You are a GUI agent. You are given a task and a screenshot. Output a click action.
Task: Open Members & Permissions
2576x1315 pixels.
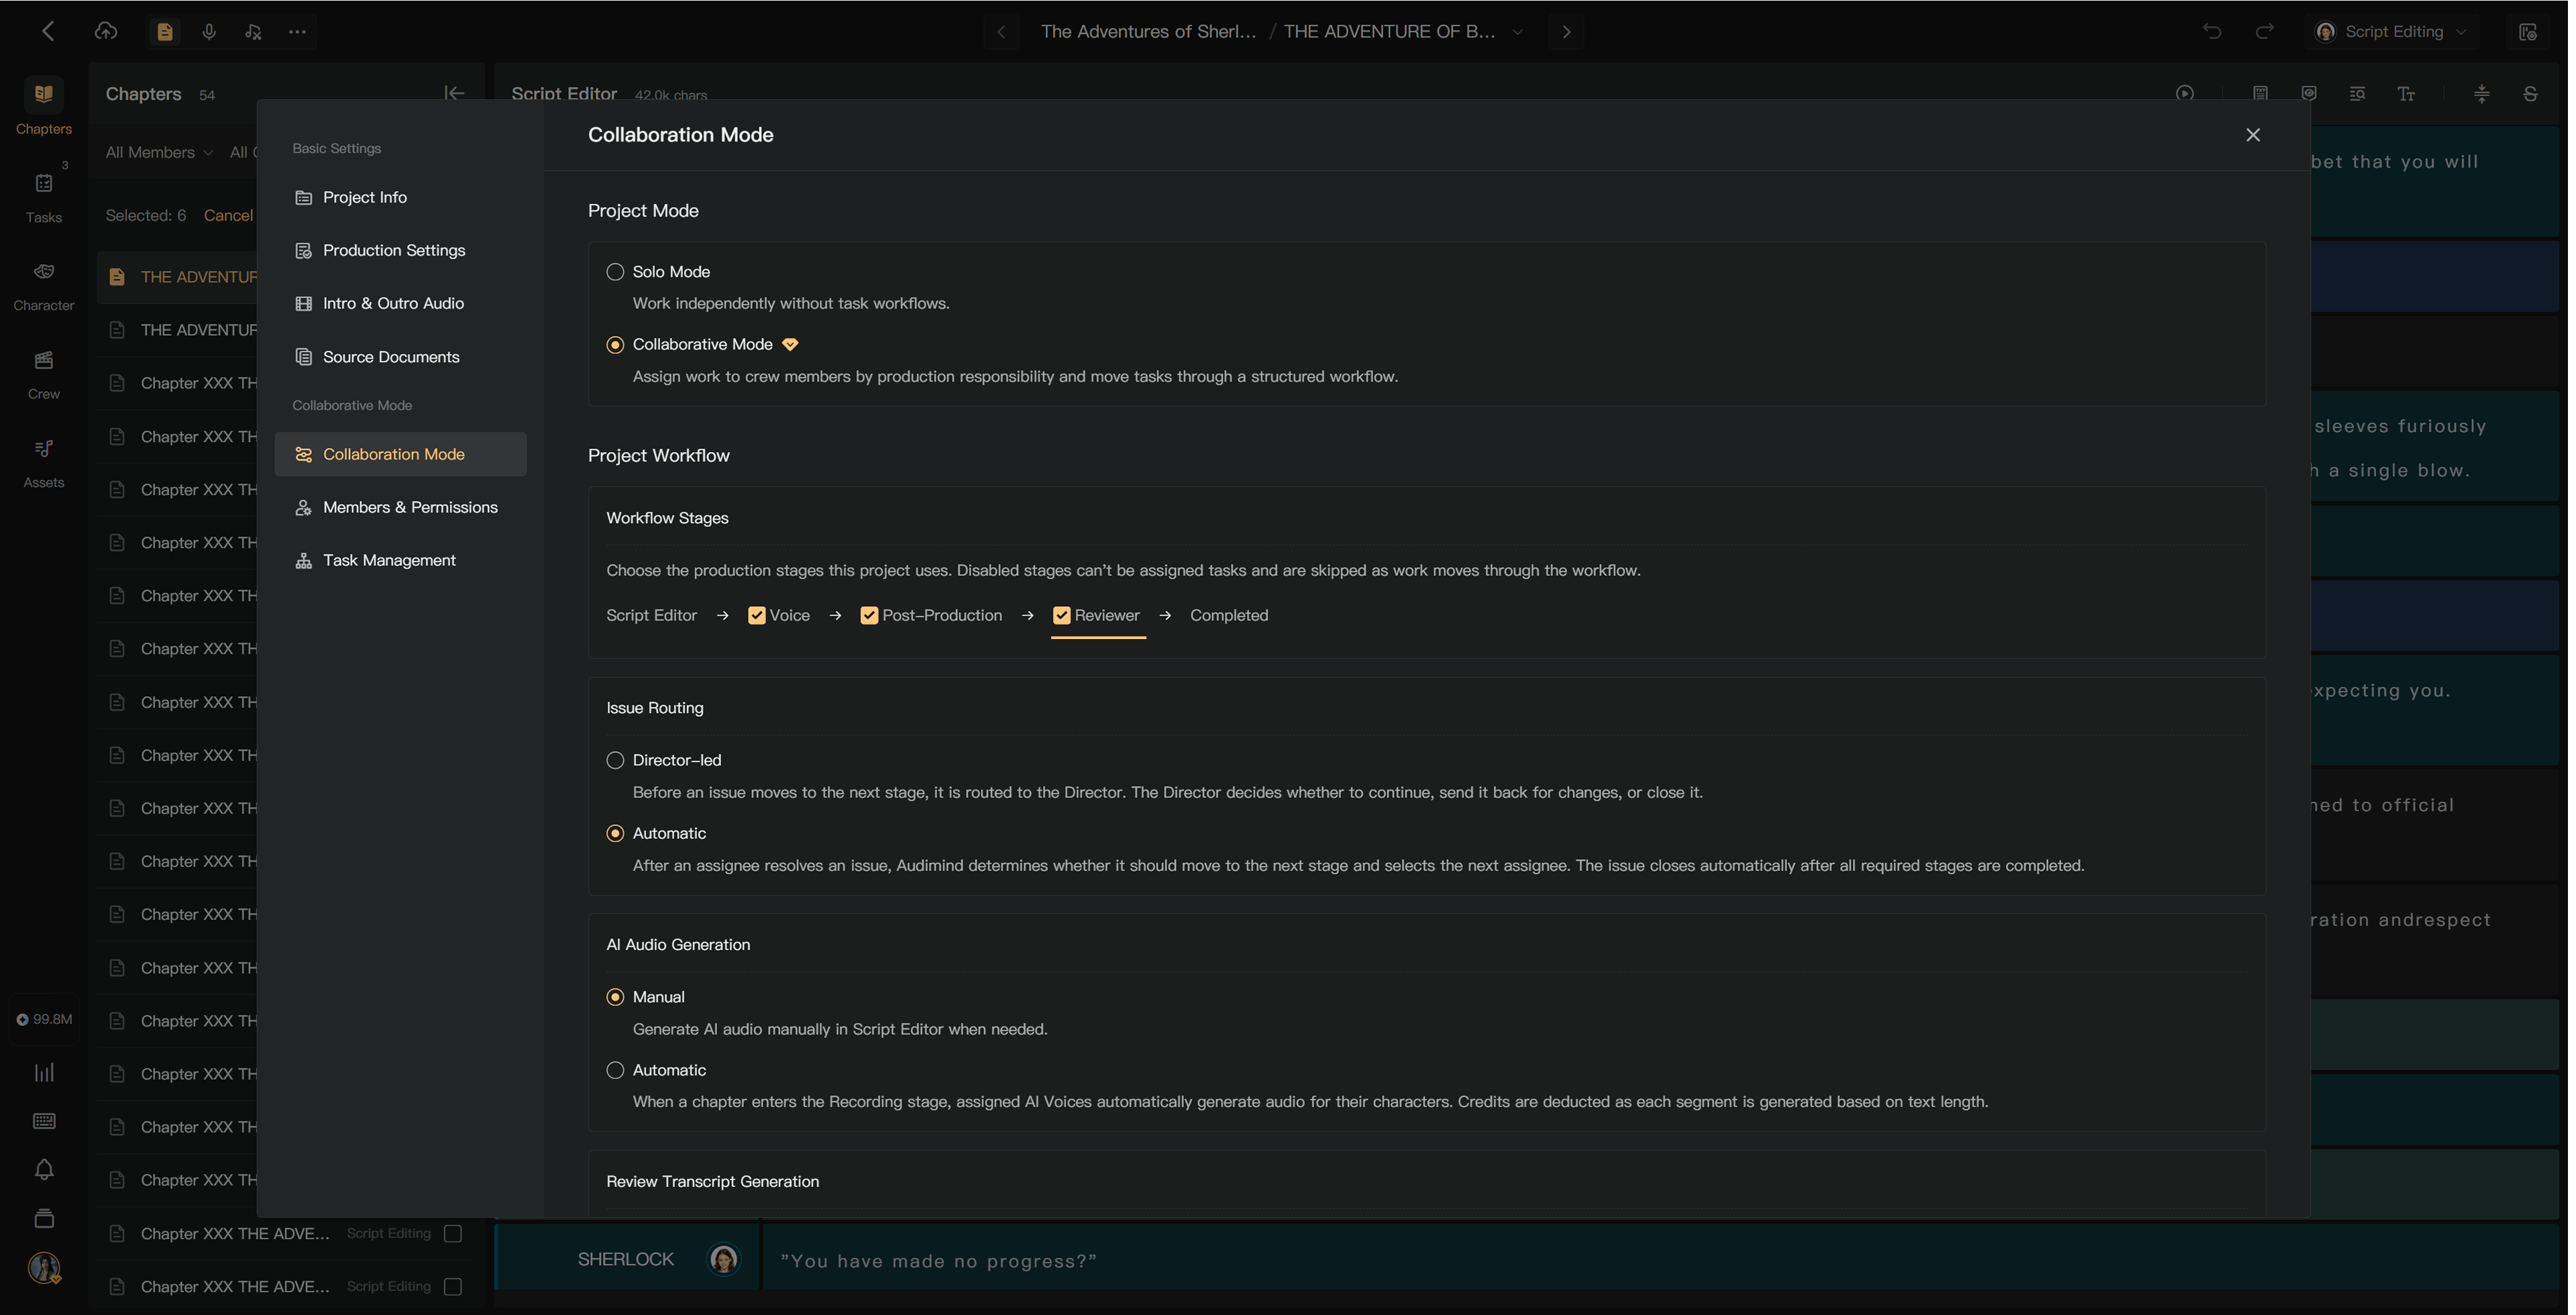401,506
